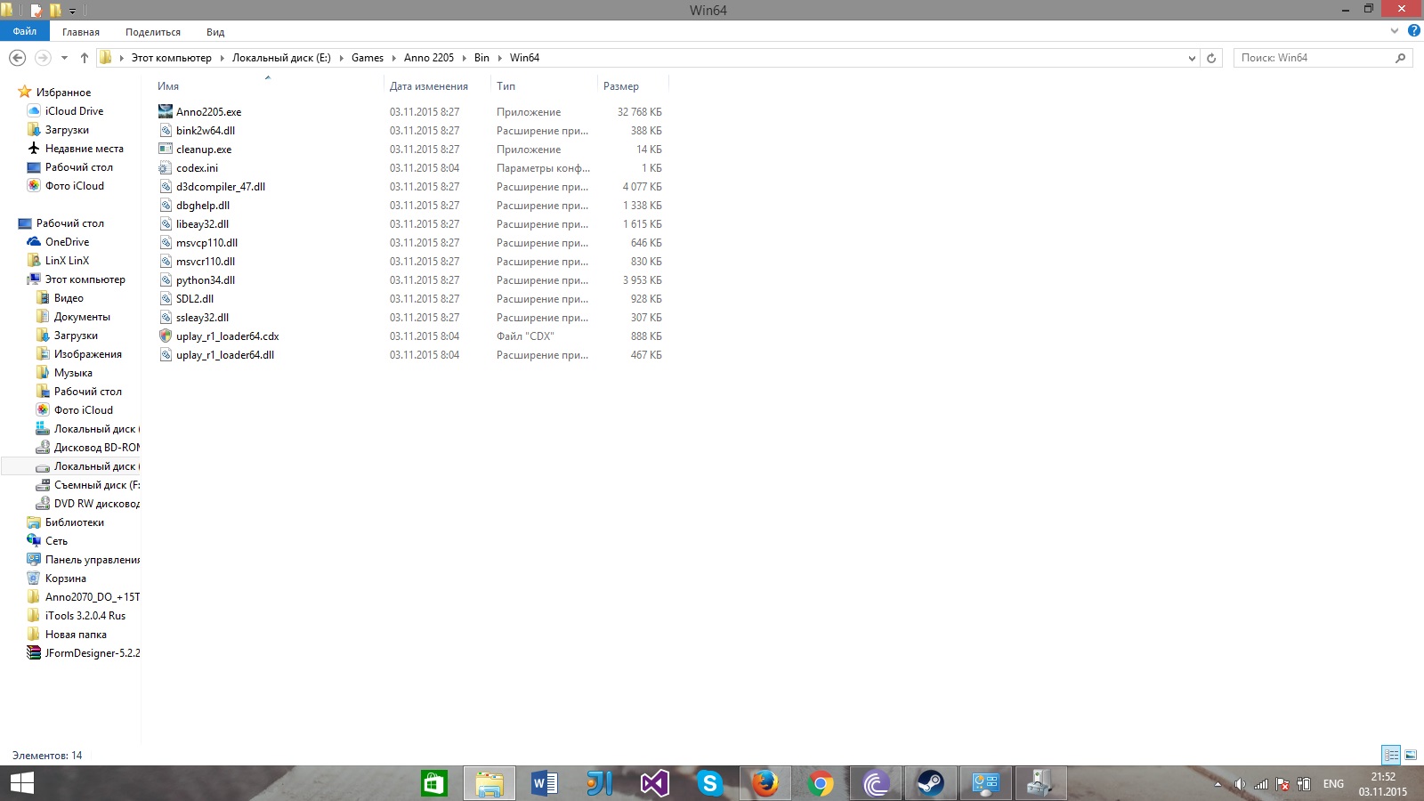Open the Файл menu

click(x=25, y=31)
